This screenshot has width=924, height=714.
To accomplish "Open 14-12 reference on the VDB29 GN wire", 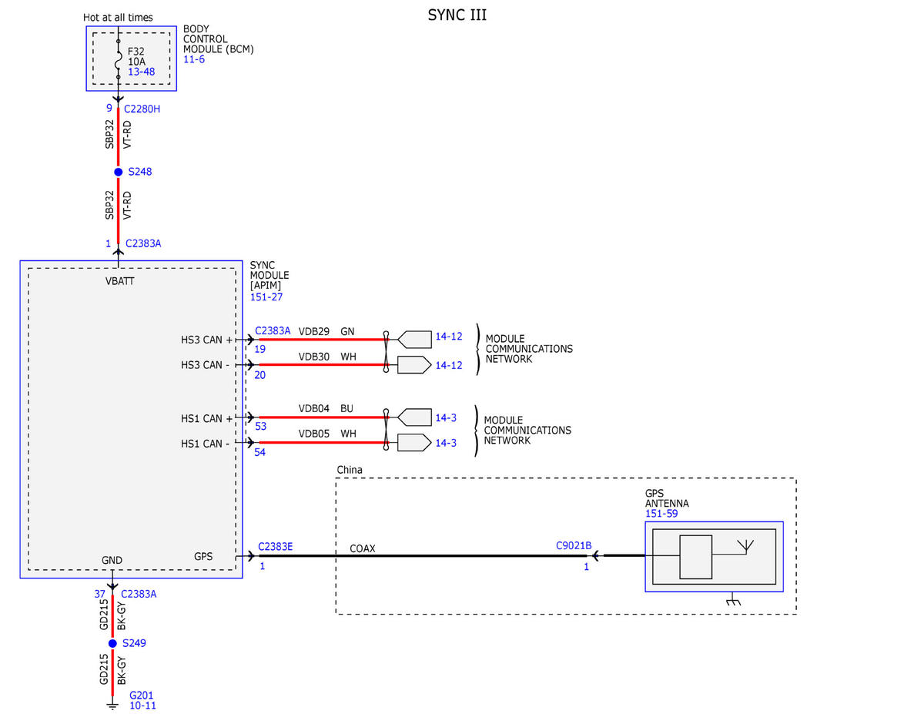I will pos(449,337).
